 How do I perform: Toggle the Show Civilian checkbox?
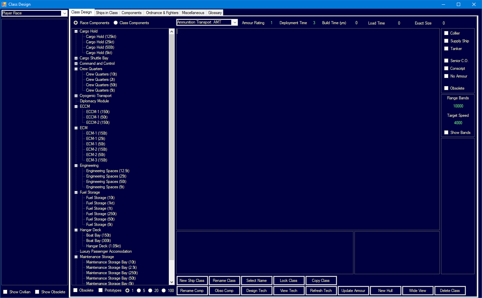point(5,292)
